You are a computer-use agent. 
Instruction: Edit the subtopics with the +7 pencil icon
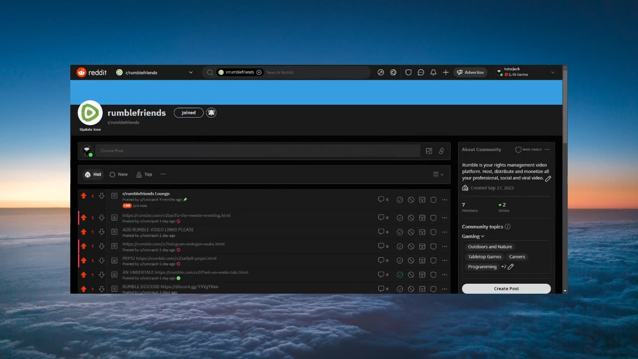(510, 267)
